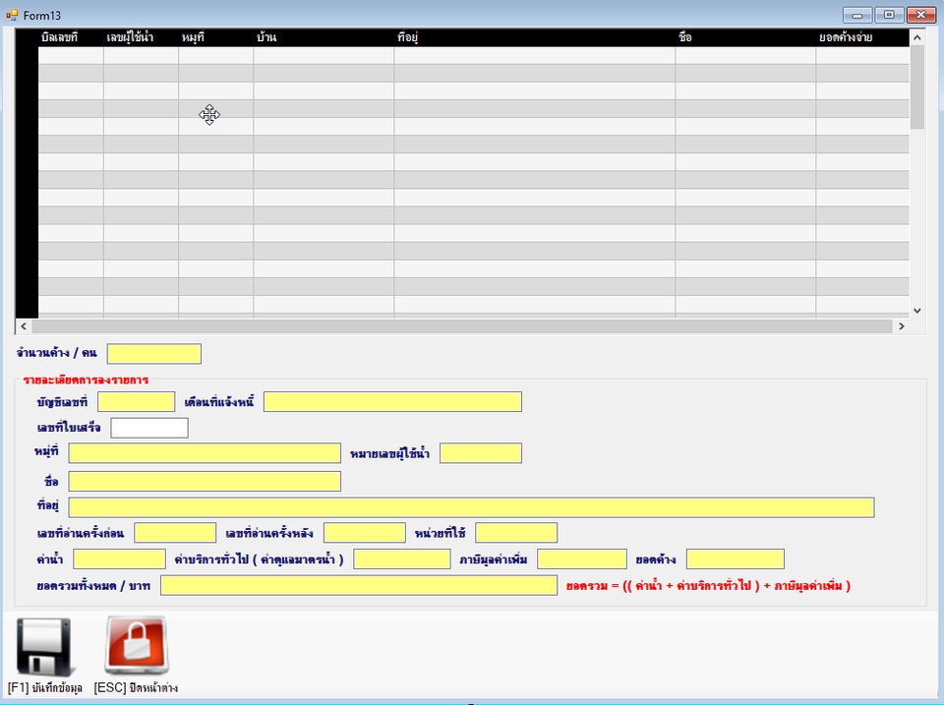Click the red lock close-window icon
Screen dimensions: 944x705
click(x=136, y=646)
